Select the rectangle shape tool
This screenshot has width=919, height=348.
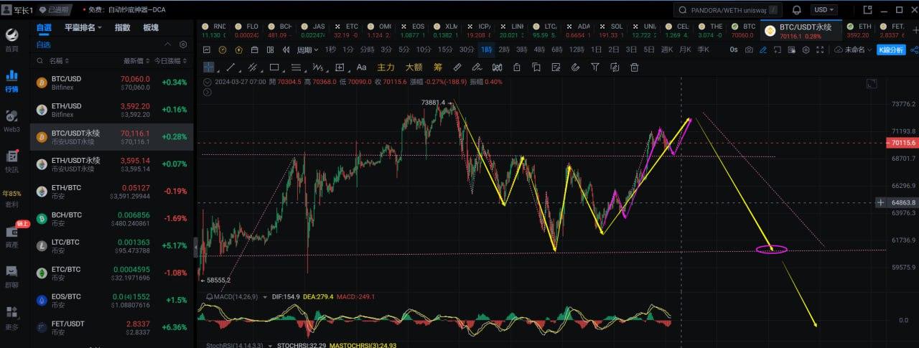(x=274, y=67)
